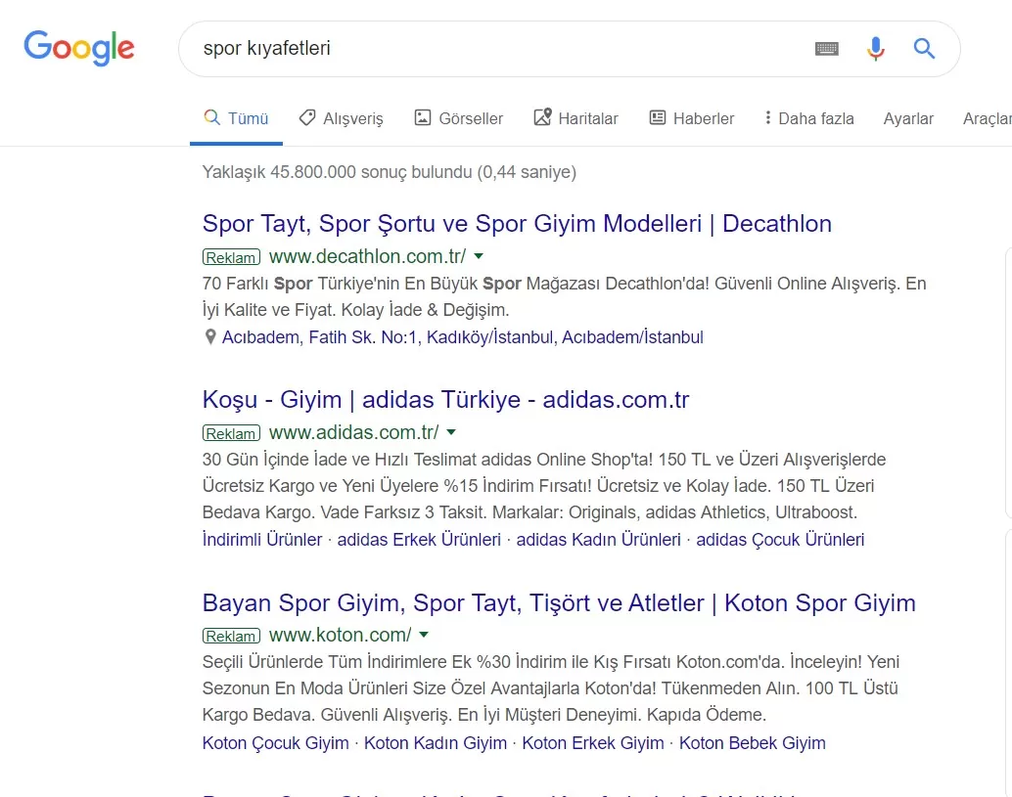Click the www.koton.com/ green URL
This screenshot has height=797, width=1012.
pos(341,635)
